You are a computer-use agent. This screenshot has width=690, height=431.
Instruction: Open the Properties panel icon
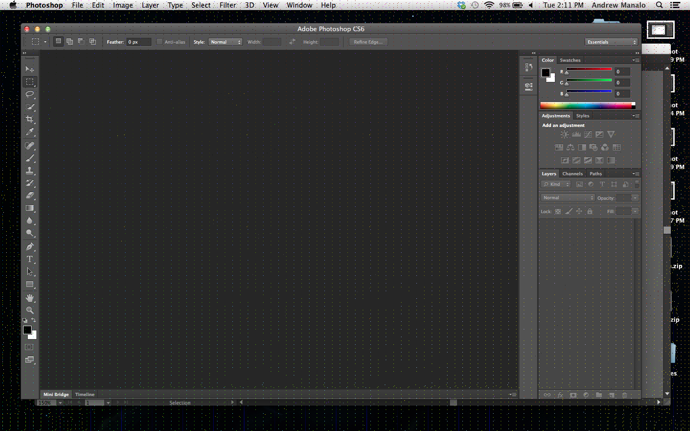click(529, 86)
